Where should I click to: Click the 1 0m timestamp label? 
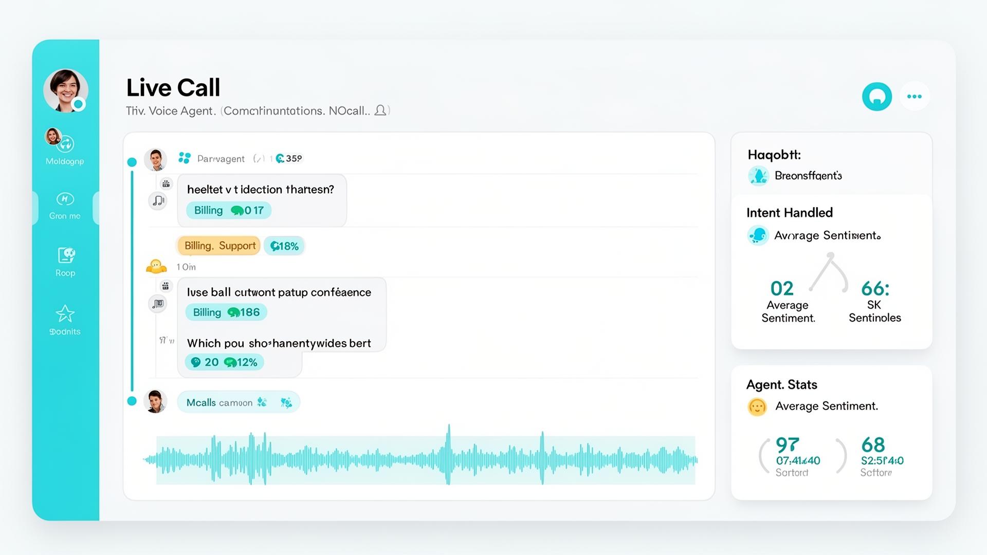[x=186, y=267]
